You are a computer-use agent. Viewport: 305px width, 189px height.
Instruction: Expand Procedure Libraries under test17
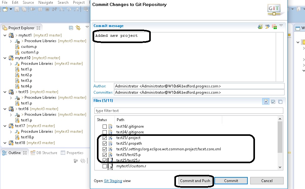pyautogui.click(x=11, y=131)
